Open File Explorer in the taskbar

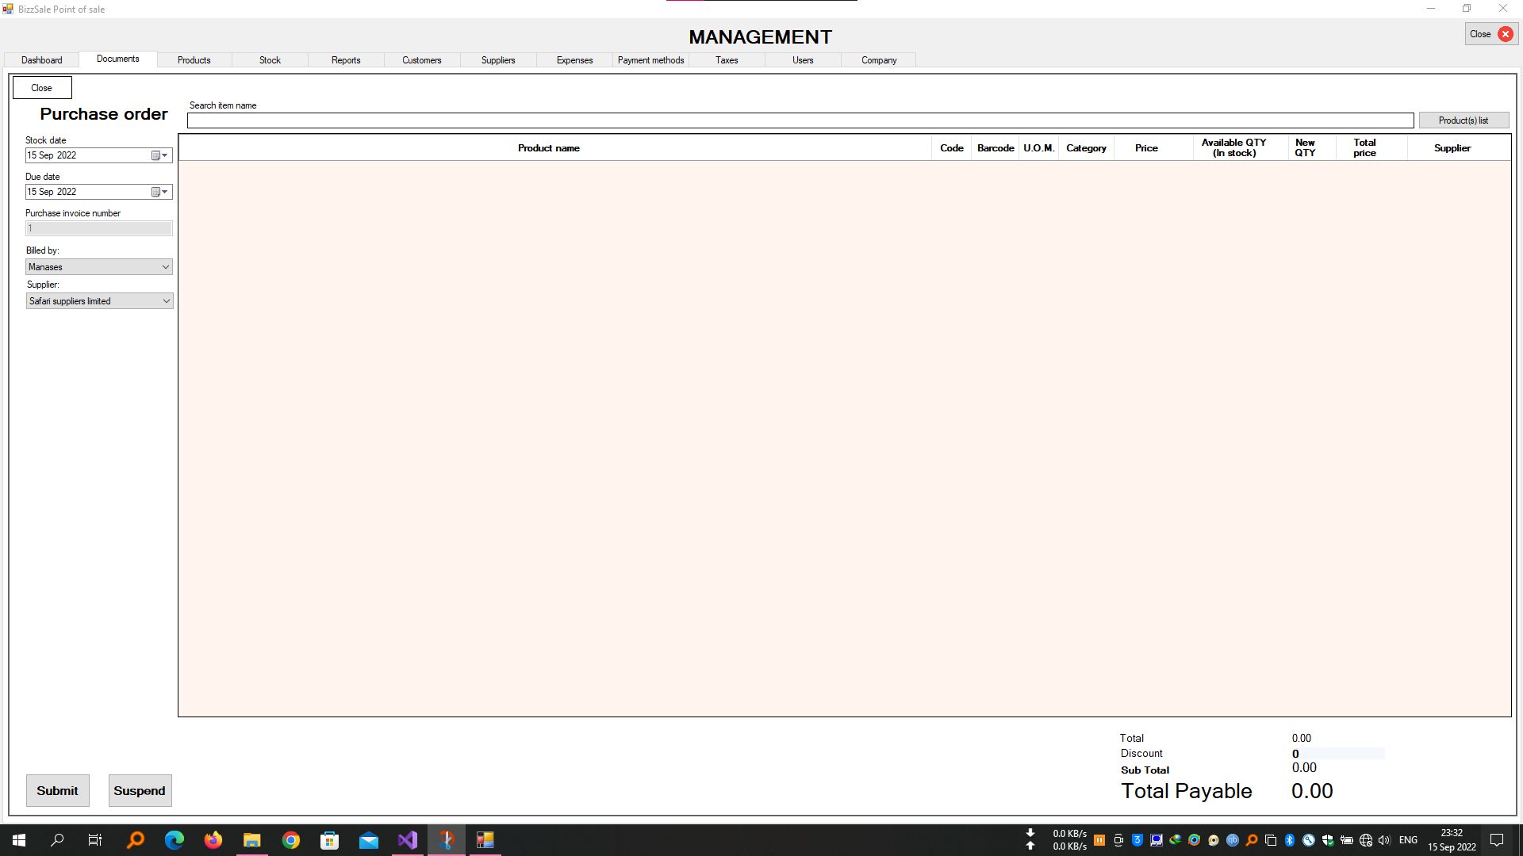(x=251, y=840)
